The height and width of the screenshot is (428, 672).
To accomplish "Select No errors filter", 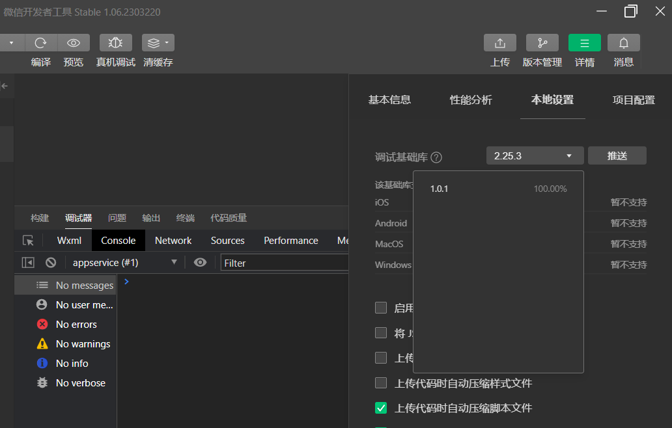I will click(65, 325).
